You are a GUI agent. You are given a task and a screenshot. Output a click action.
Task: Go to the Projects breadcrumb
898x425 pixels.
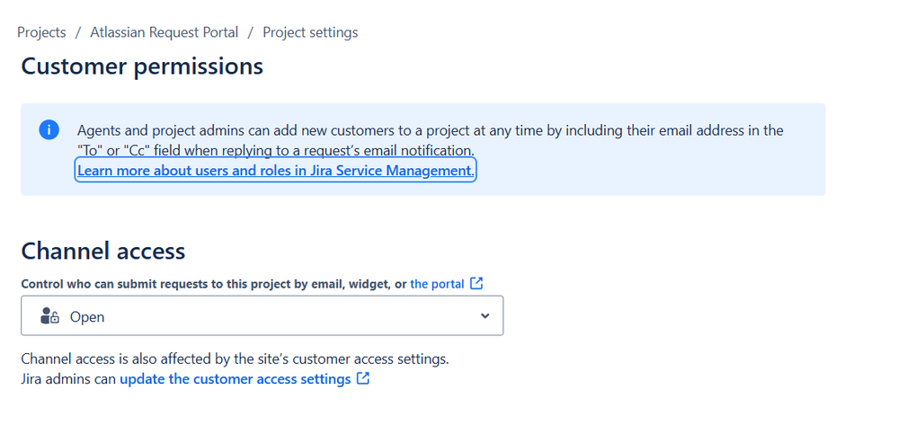click(x=41, y=32)
